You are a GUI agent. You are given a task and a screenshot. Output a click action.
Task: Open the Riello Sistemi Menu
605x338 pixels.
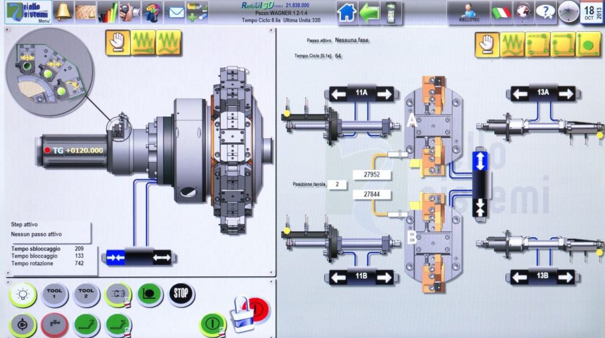point(28,12)
